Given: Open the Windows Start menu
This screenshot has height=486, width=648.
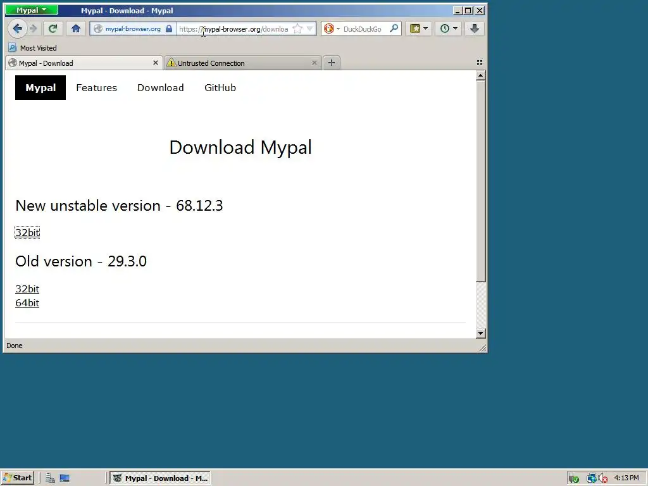Looking at the screenshot, I should pyautogui.click(x=17, y=478).
